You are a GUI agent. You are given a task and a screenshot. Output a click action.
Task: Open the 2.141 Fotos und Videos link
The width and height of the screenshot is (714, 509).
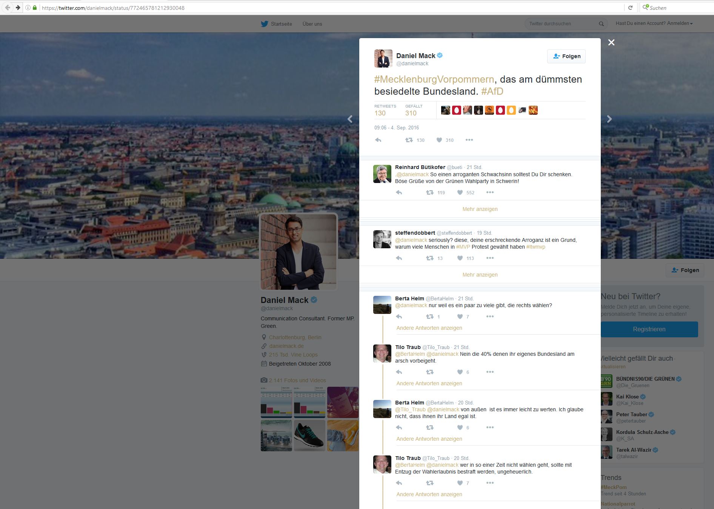click(297, 380)
